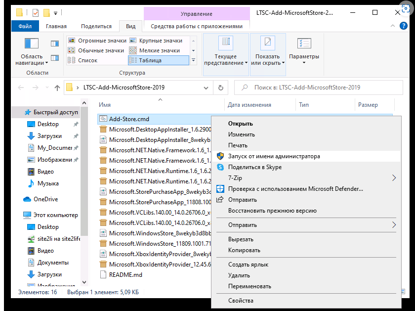
Task: Open Quick Access Toolbar customize arrow
Action: pyautogui.click(x=55, y=13)
